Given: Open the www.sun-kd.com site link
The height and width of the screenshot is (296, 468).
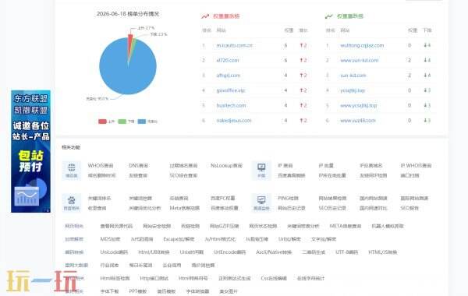Looking at the screenshot, I should [359, 61].
